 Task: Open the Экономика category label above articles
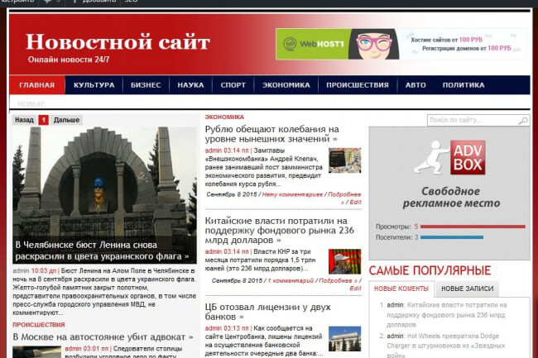[x=224, y=117]
